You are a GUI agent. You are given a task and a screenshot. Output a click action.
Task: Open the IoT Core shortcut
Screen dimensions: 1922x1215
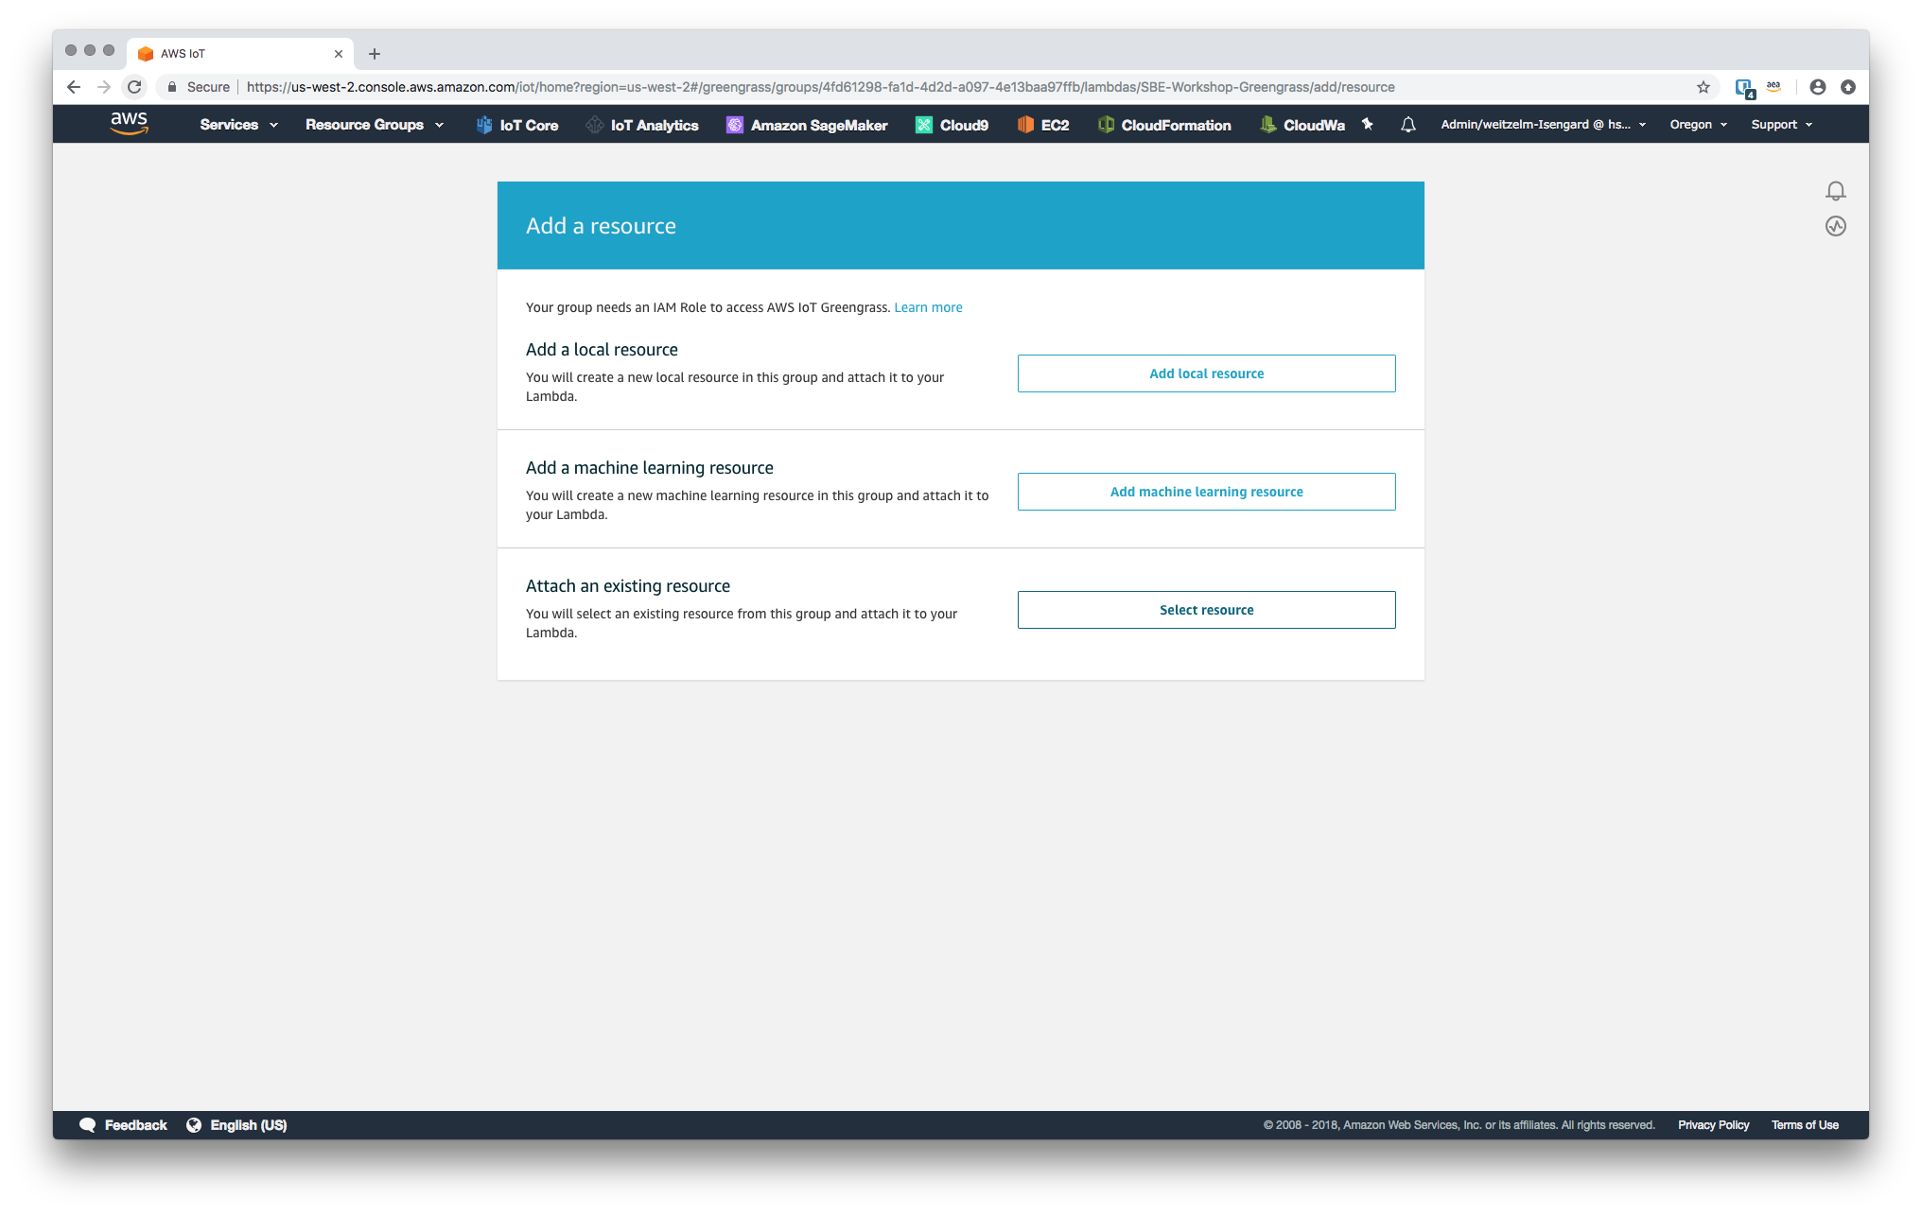pyautogui.click(x=516, y=125)
